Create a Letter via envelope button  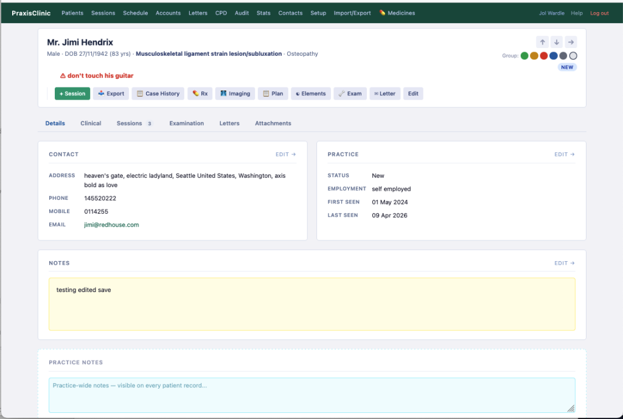(385, 94)
